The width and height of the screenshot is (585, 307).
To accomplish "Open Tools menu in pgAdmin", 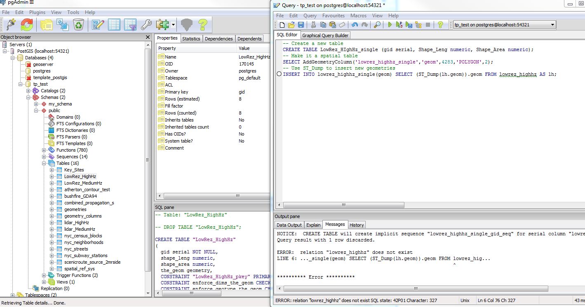I will click(x=73, y=12).
